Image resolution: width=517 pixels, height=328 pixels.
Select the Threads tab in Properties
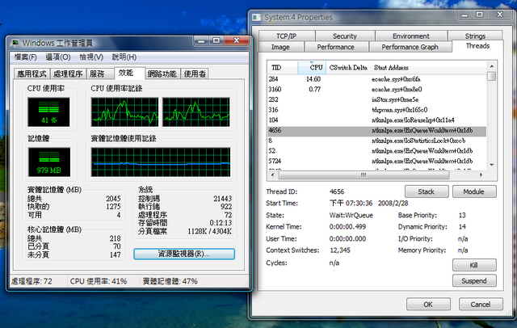(x=477, y=46)
